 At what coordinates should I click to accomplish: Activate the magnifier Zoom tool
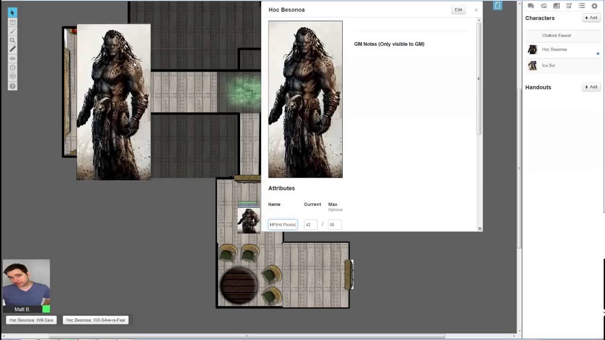(x=12, y=40)
